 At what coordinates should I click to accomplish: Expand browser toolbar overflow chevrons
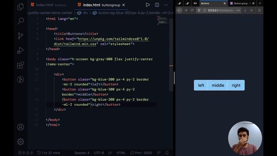[x=251, y=10]
